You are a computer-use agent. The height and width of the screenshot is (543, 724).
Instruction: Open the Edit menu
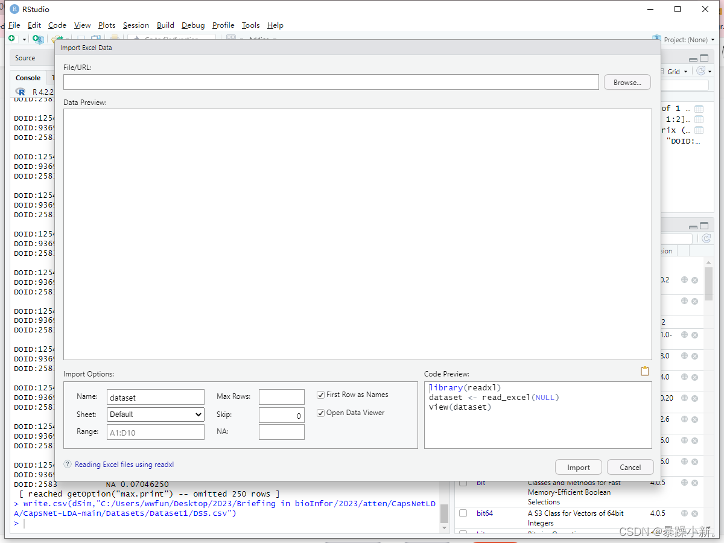click(x=34, y=25)
